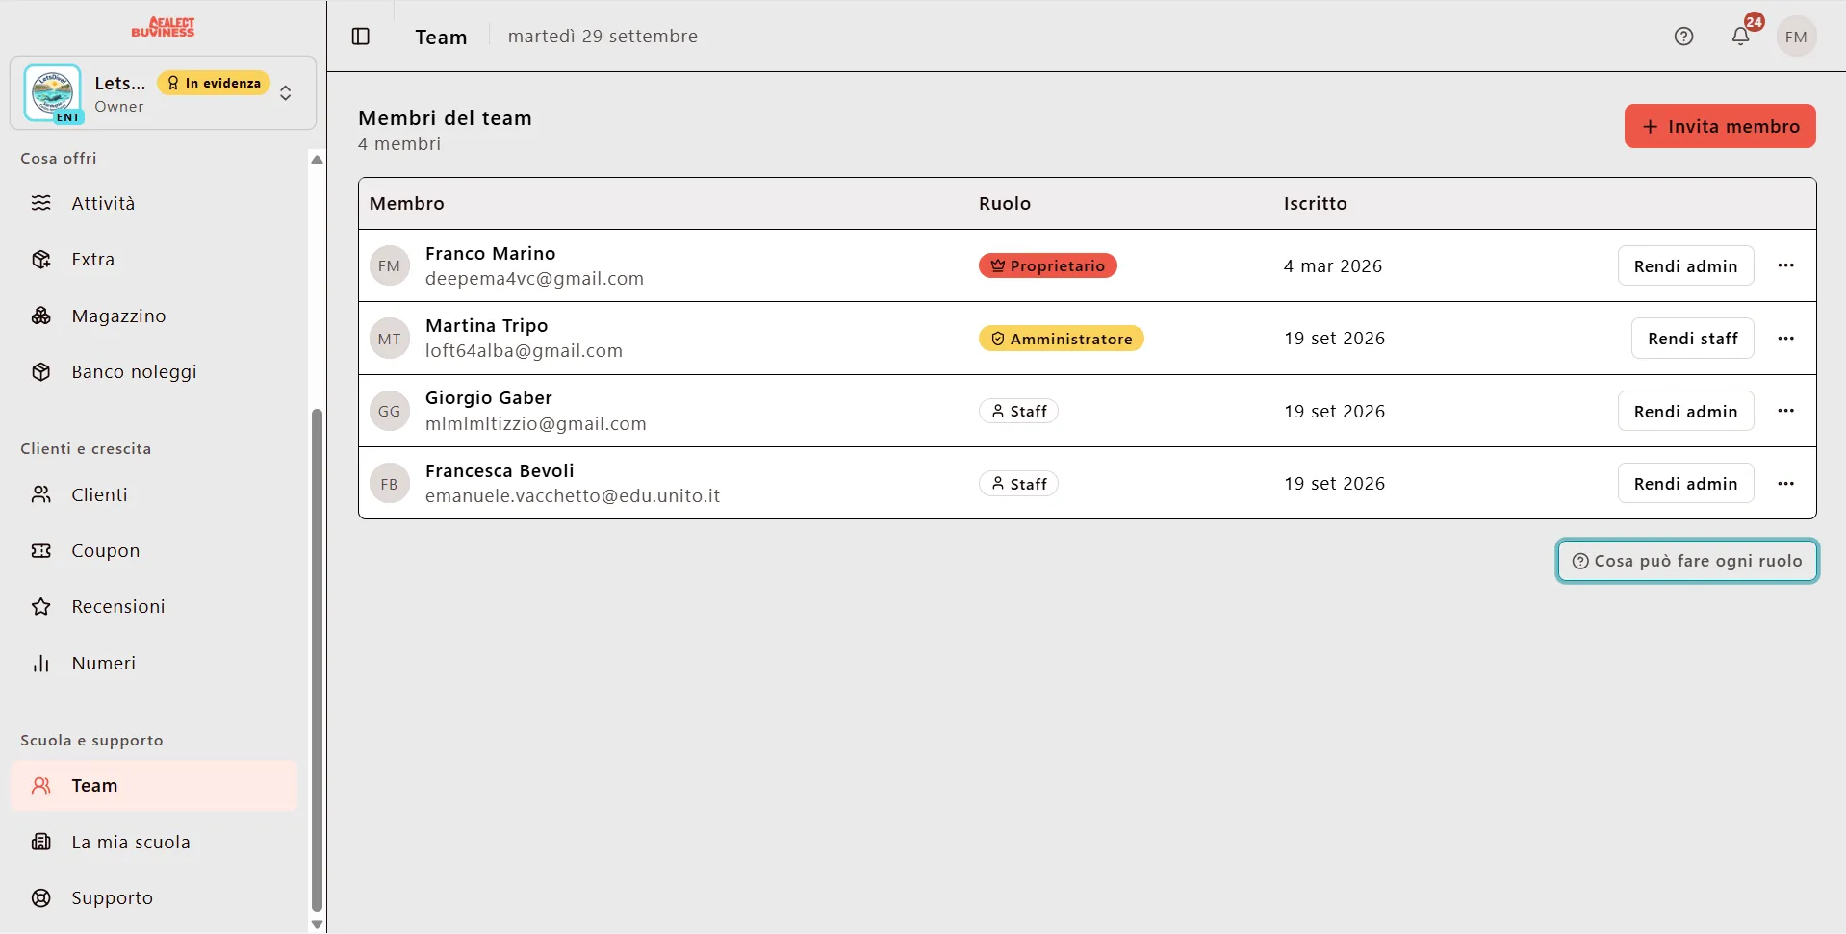Viewport: 1846px width, 934px height.
Task: Open the FM user avatar menu
Action: click(1796, 37)
